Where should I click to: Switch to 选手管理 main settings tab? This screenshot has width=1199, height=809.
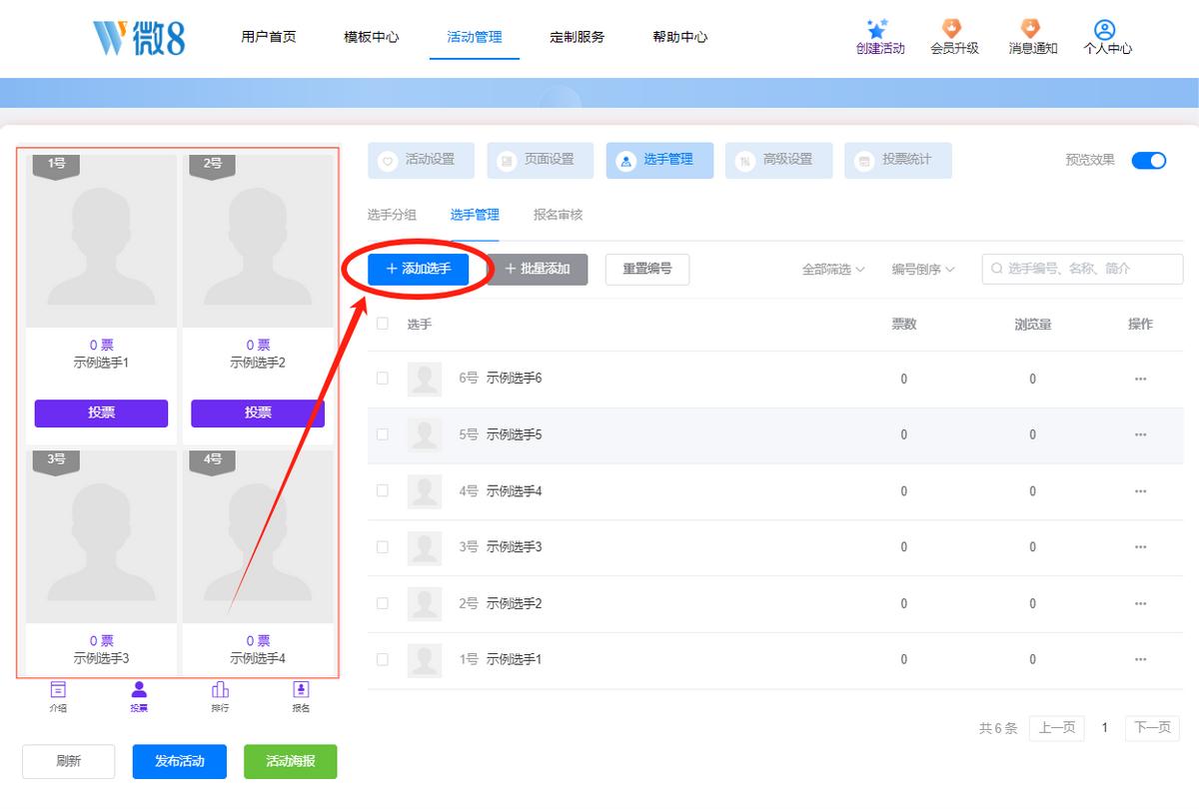click(659, 160)
